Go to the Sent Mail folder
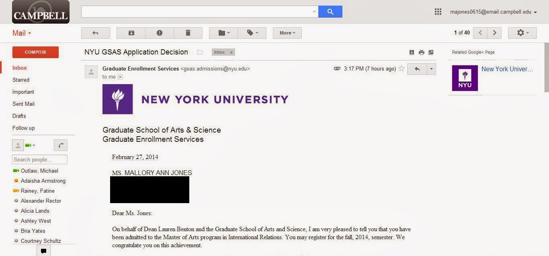This screenshot has height=256, width=549. [x=23, y=104]
